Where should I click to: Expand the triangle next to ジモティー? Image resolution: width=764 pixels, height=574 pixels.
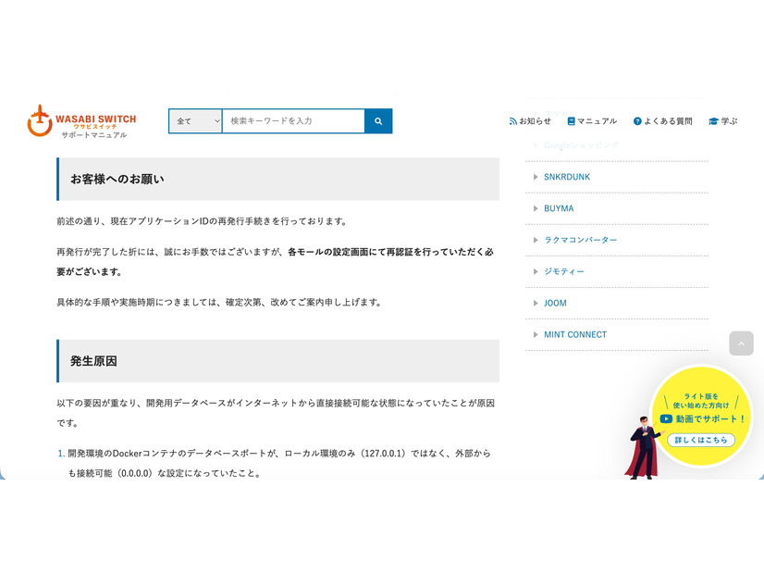pyautogui.click(x=536, y=271)
